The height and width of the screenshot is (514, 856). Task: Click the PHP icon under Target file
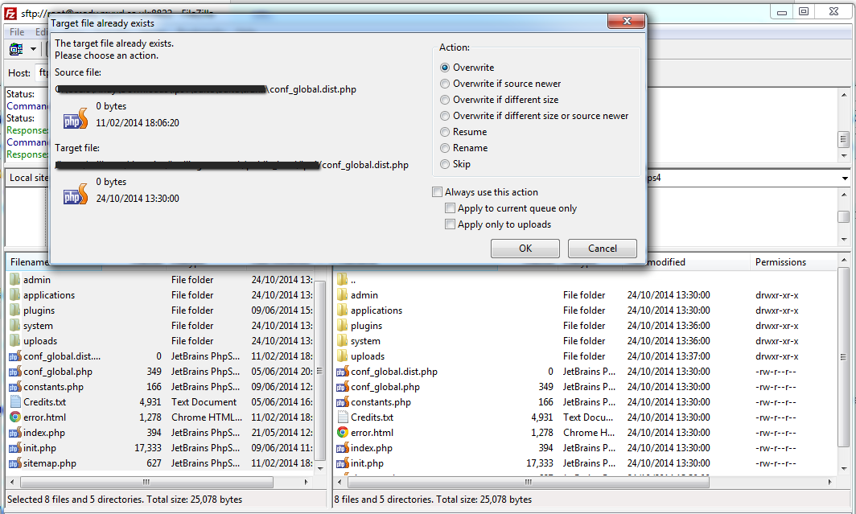coord(75,194)
